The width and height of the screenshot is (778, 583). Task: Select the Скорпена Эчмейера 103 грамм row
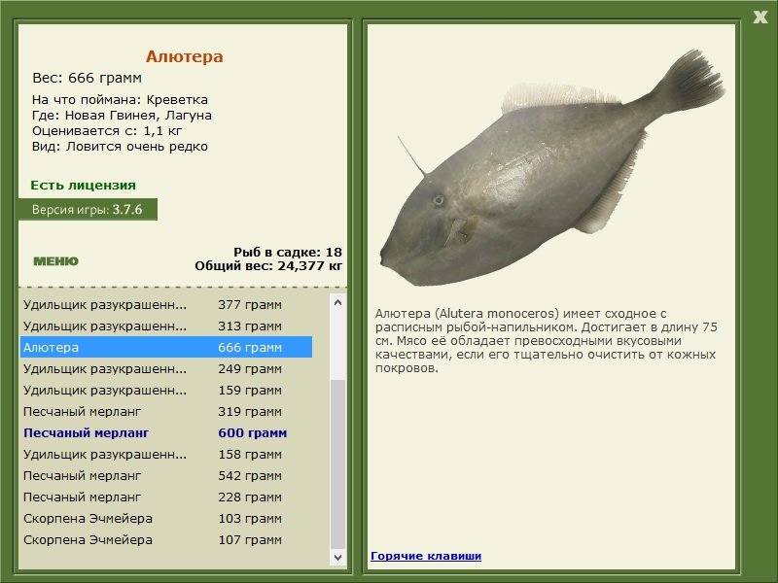pyautogui.click(x=166, y=518)
